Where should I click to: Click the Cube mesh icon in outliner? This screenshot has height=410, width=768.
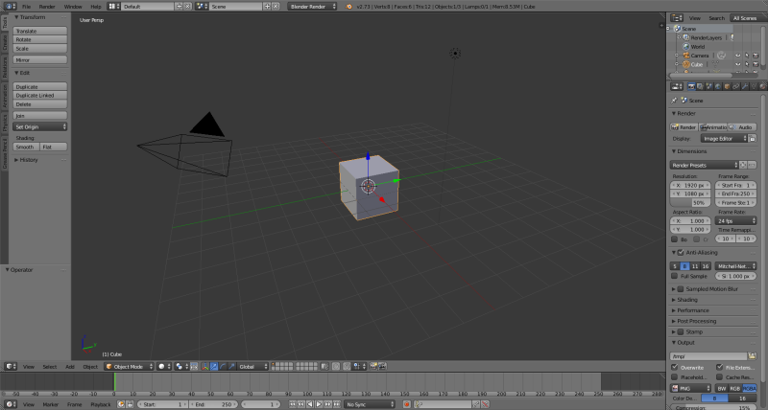685,64
